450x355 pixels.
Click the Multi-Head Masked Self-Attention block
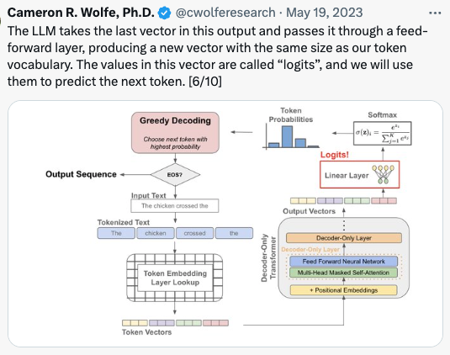pyautogui.click(x=343, y=273)
